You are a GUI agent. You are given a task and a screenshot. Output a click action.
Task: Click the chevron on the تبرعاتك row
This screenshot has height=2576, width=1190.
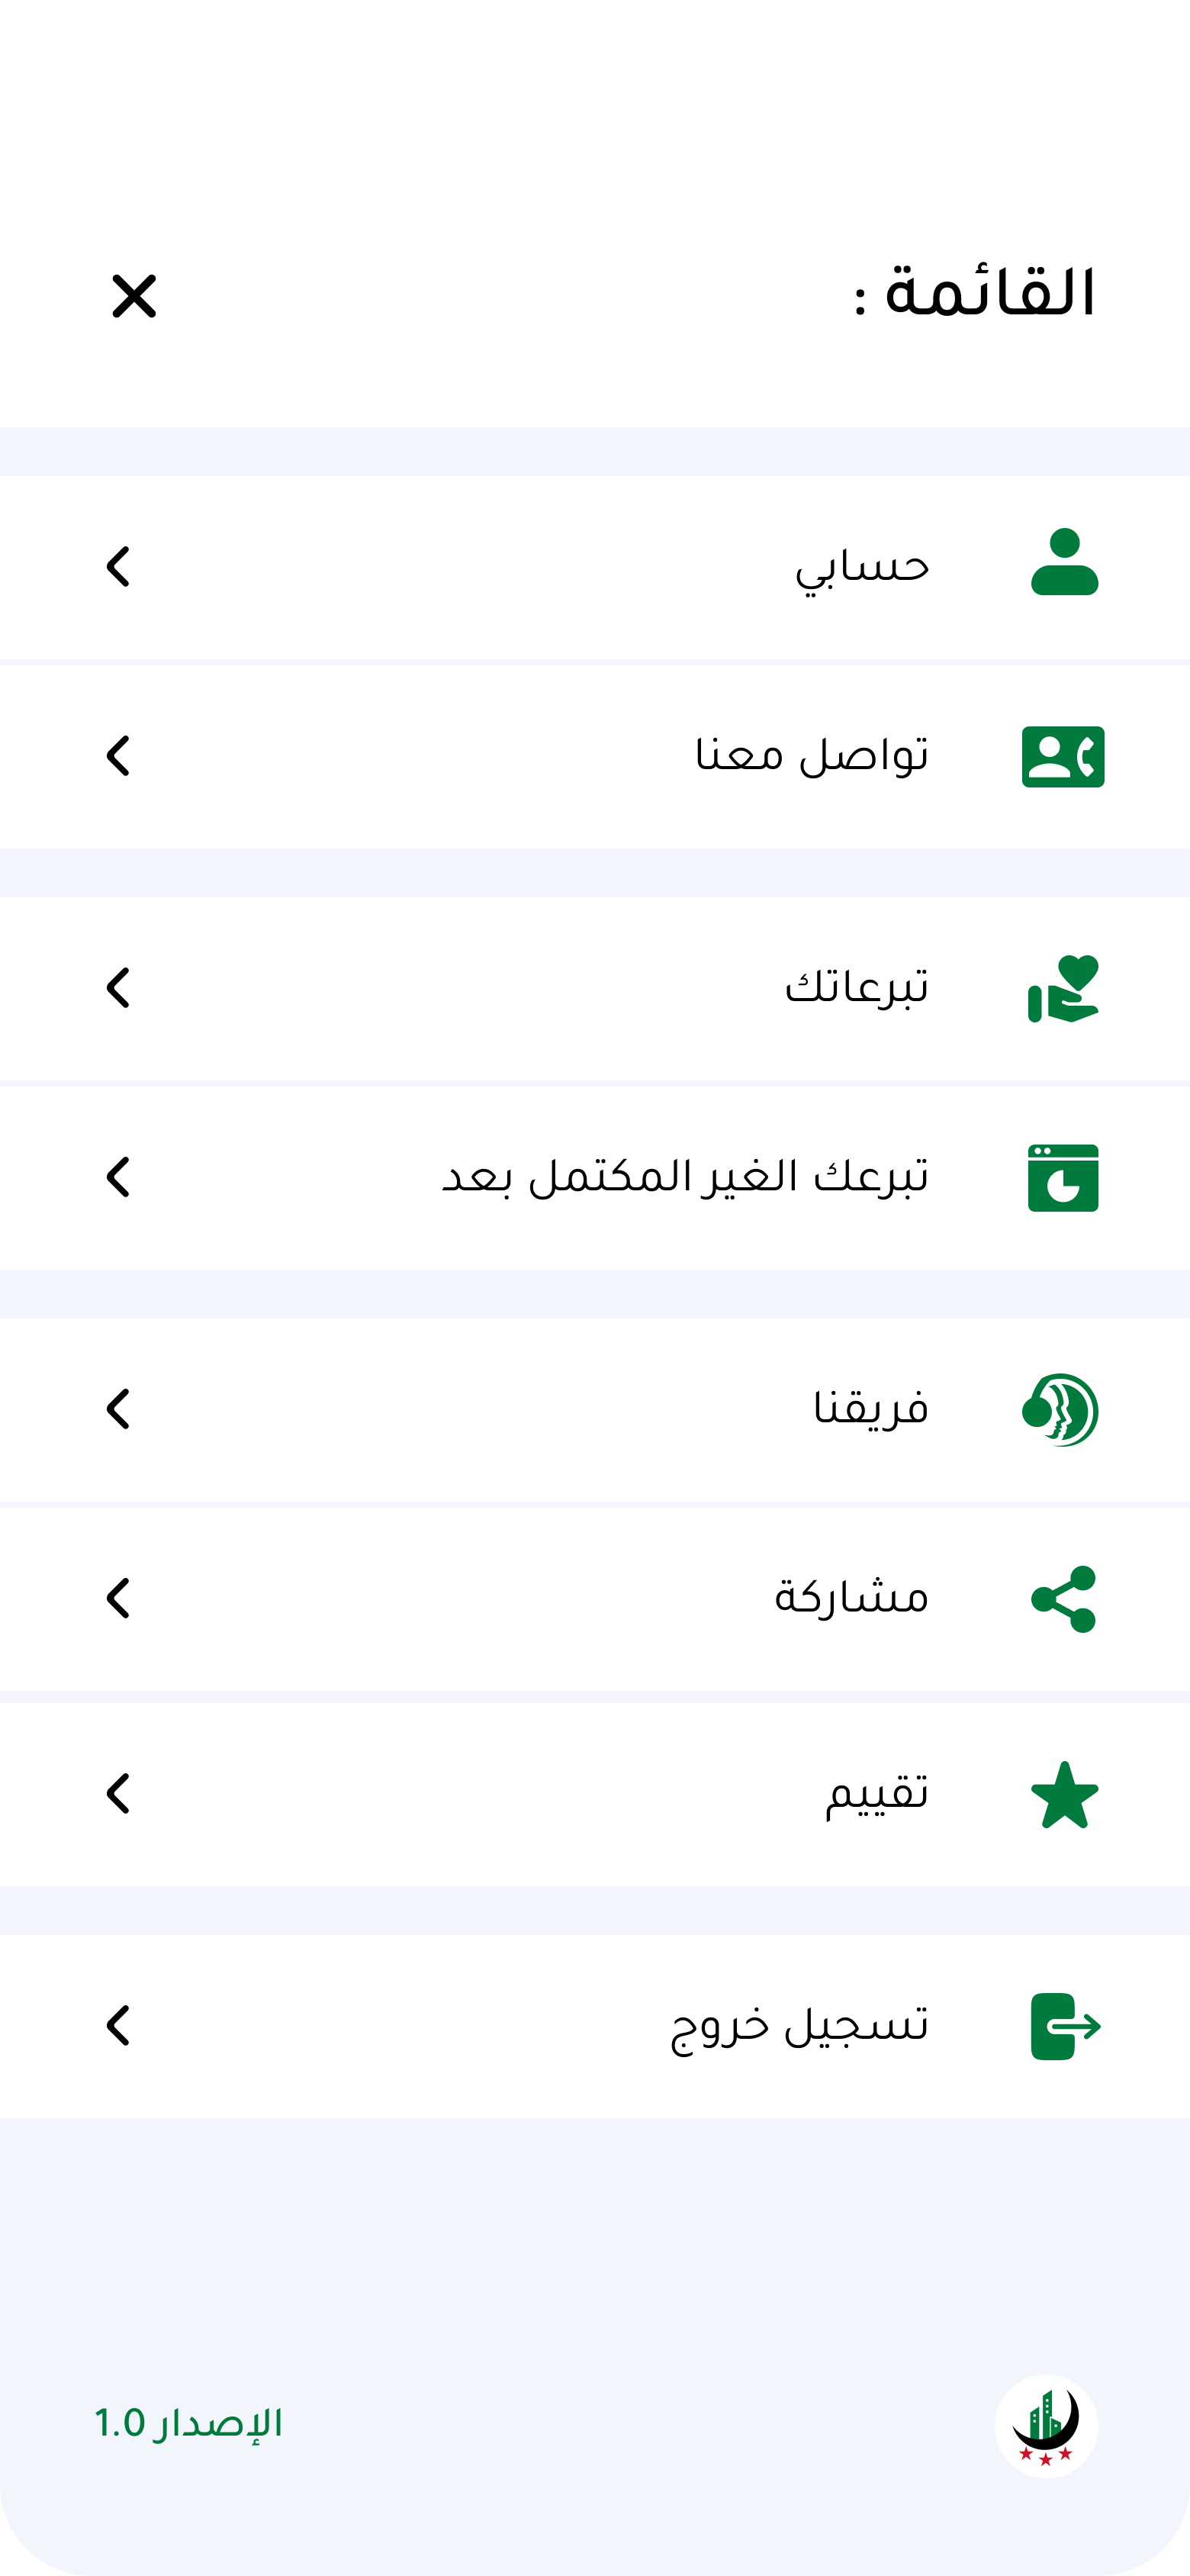(118, 988)
